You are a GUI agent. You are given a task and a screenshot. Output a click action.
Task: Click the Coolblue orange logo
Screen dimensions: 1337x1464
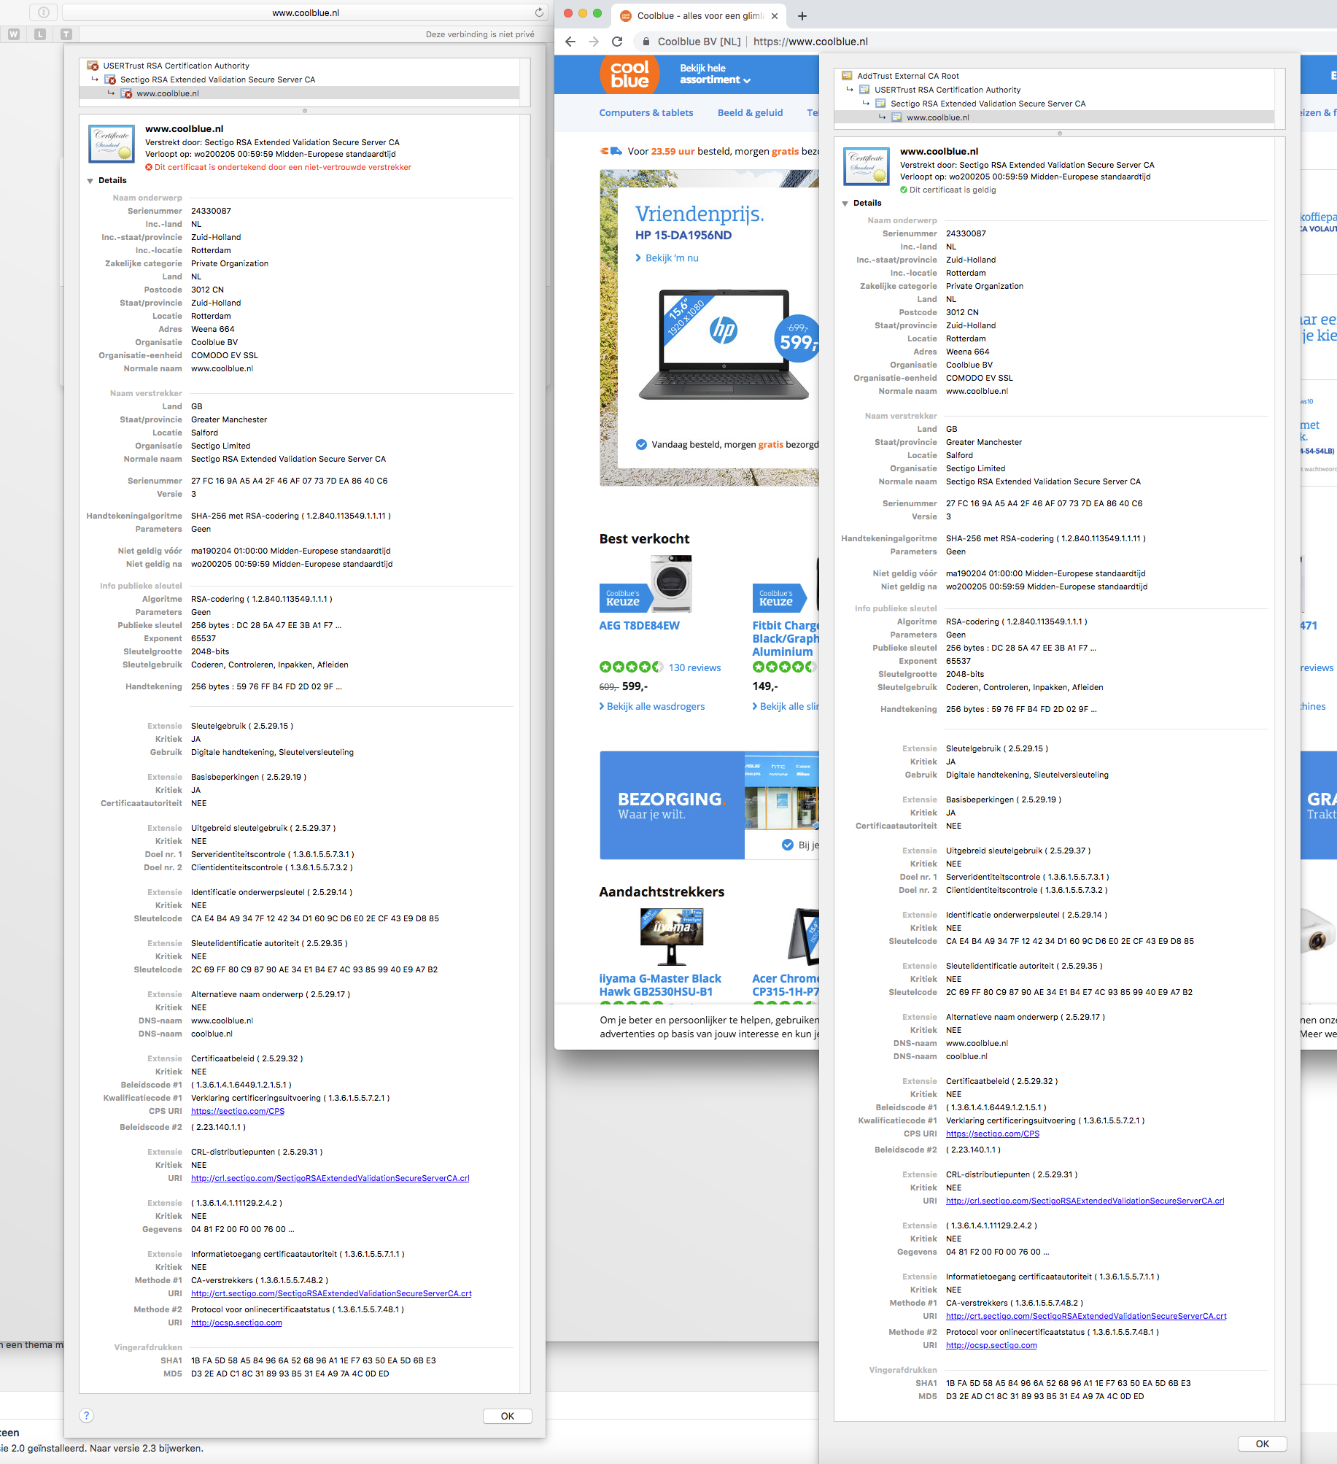[x=629, y=74]
